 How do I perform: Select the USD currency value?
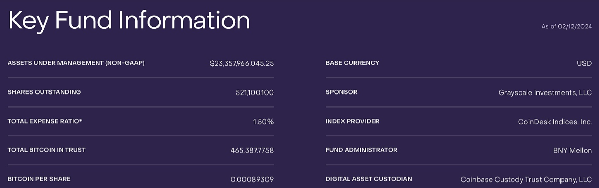(584, 63)
